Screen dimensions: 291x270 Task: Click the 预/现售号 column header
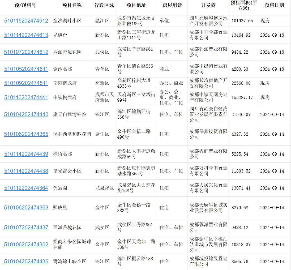click(x=25, y=5)
